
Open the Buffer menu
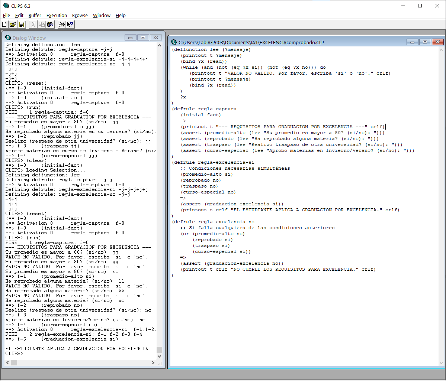pyautogui.click(x=35, y=15)
